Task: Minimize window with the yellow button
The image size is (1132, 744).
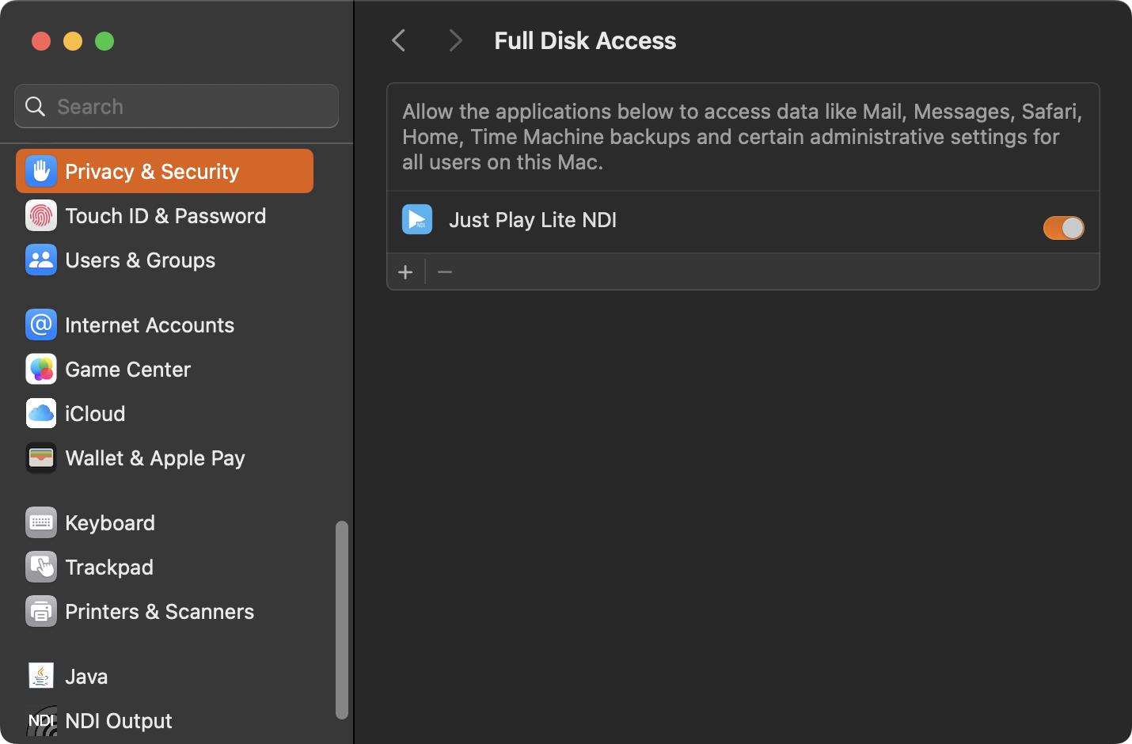Action: 73,40
